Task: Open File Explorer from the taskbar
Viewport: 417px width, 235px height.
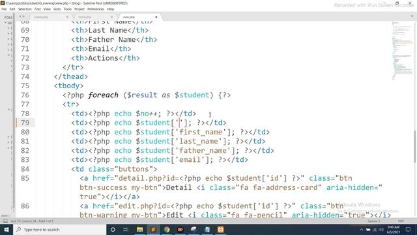Action: point(139,229)
